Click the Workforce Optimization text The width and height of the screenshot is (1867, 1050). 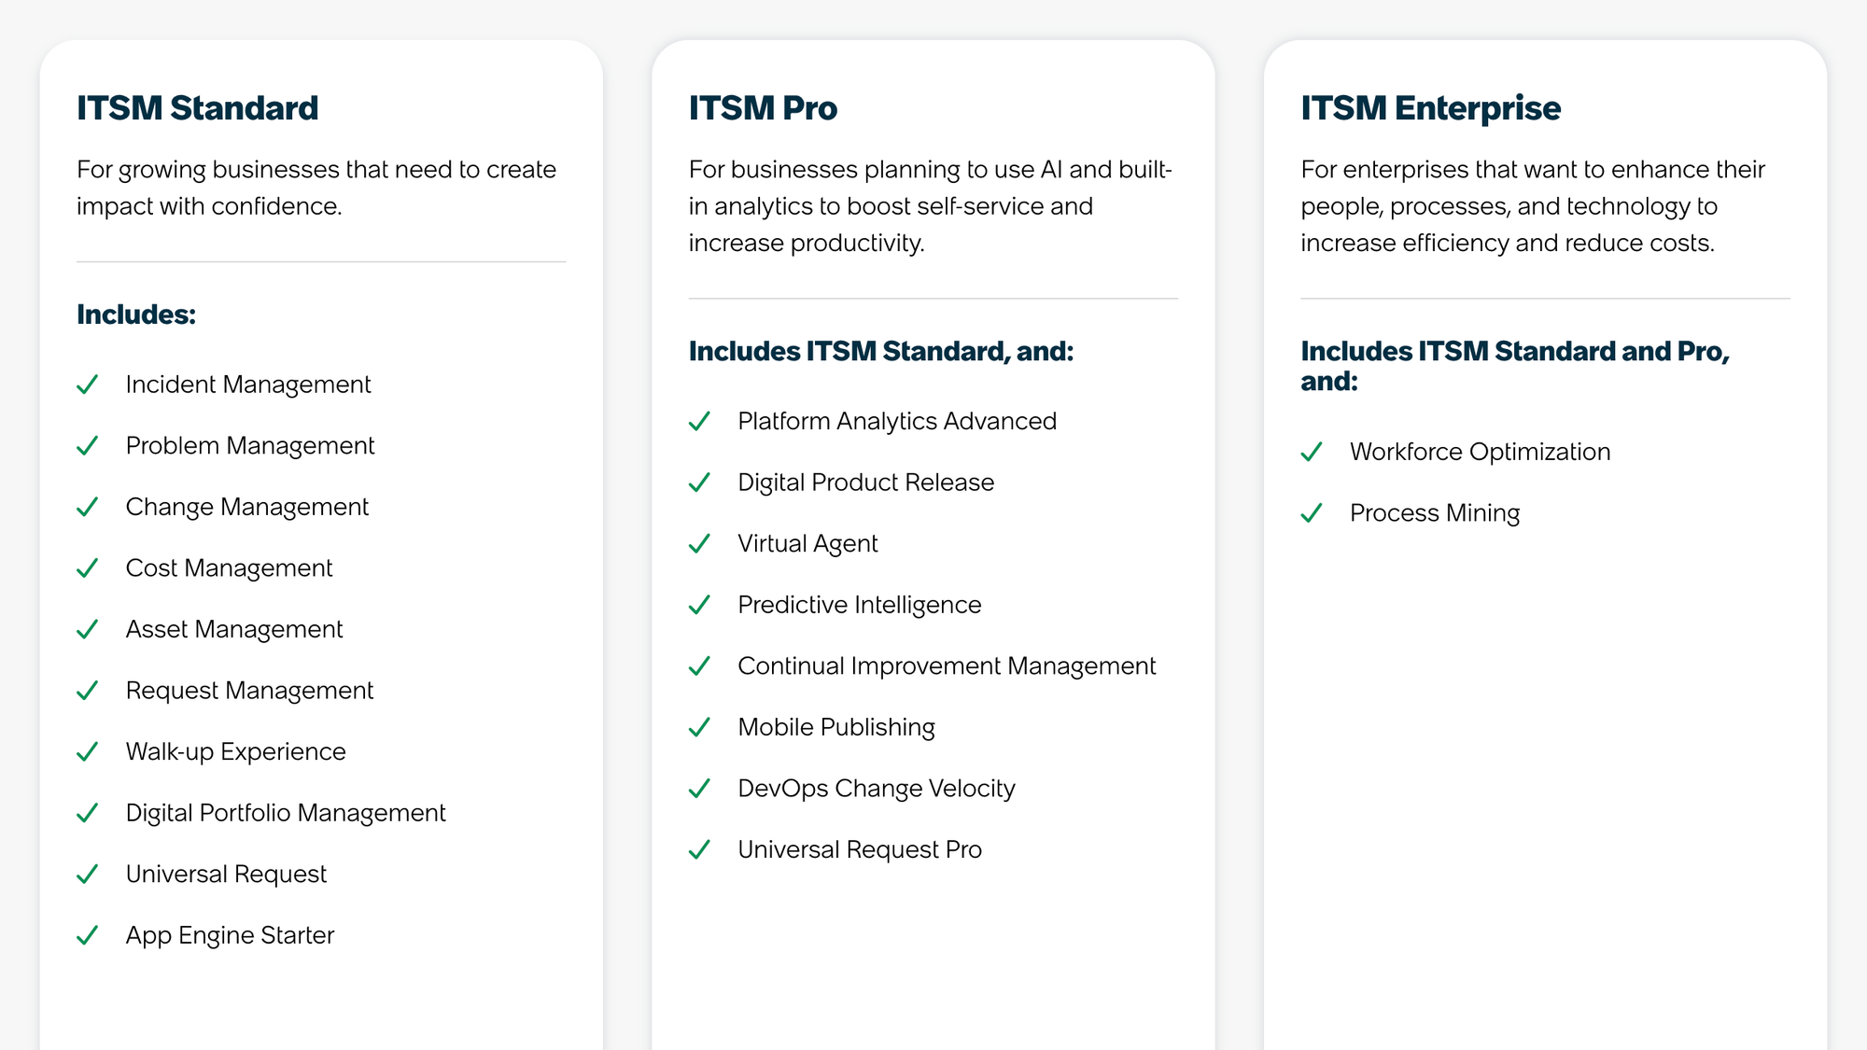(1481, 452)
